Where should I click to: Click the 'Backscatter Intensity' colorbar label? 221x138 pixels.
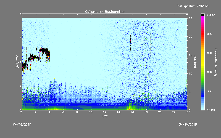216,62
